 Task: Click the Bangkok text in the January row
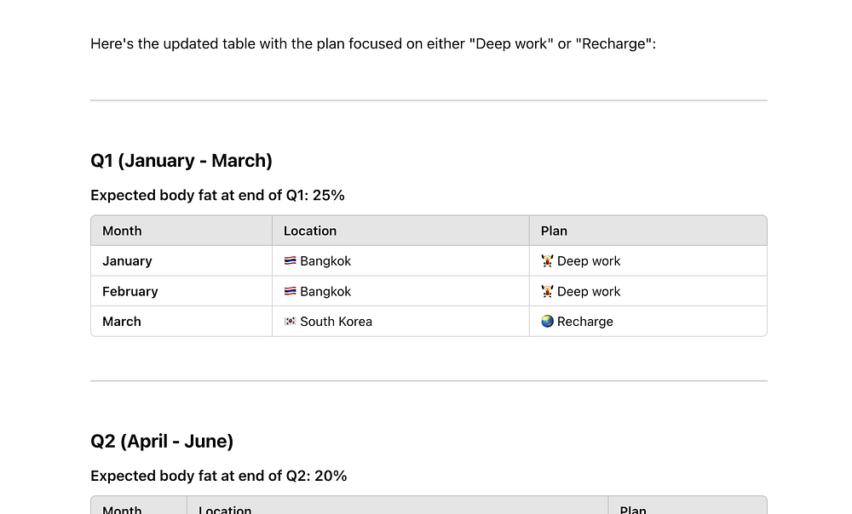[x=325, y=261]
